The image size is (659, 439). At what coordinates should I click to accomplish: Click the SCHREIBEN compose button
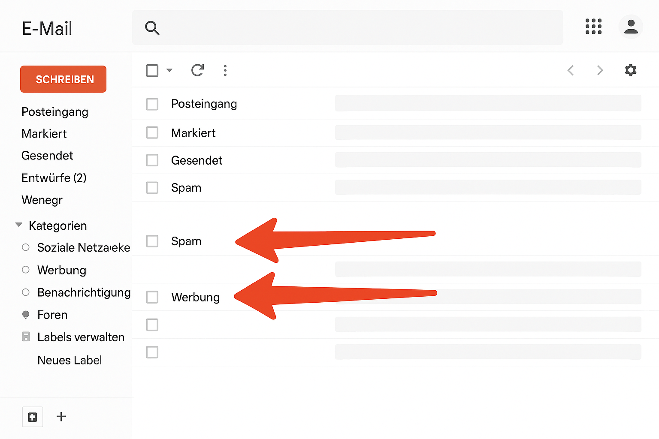coord(63,79)
